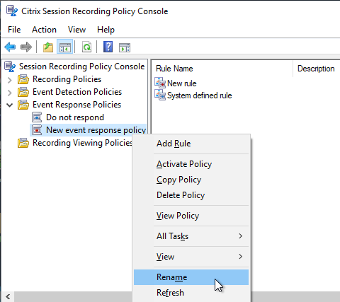
Task: Click the New rule icon in list
Action: pyautogui.click(x=160, y=83)
